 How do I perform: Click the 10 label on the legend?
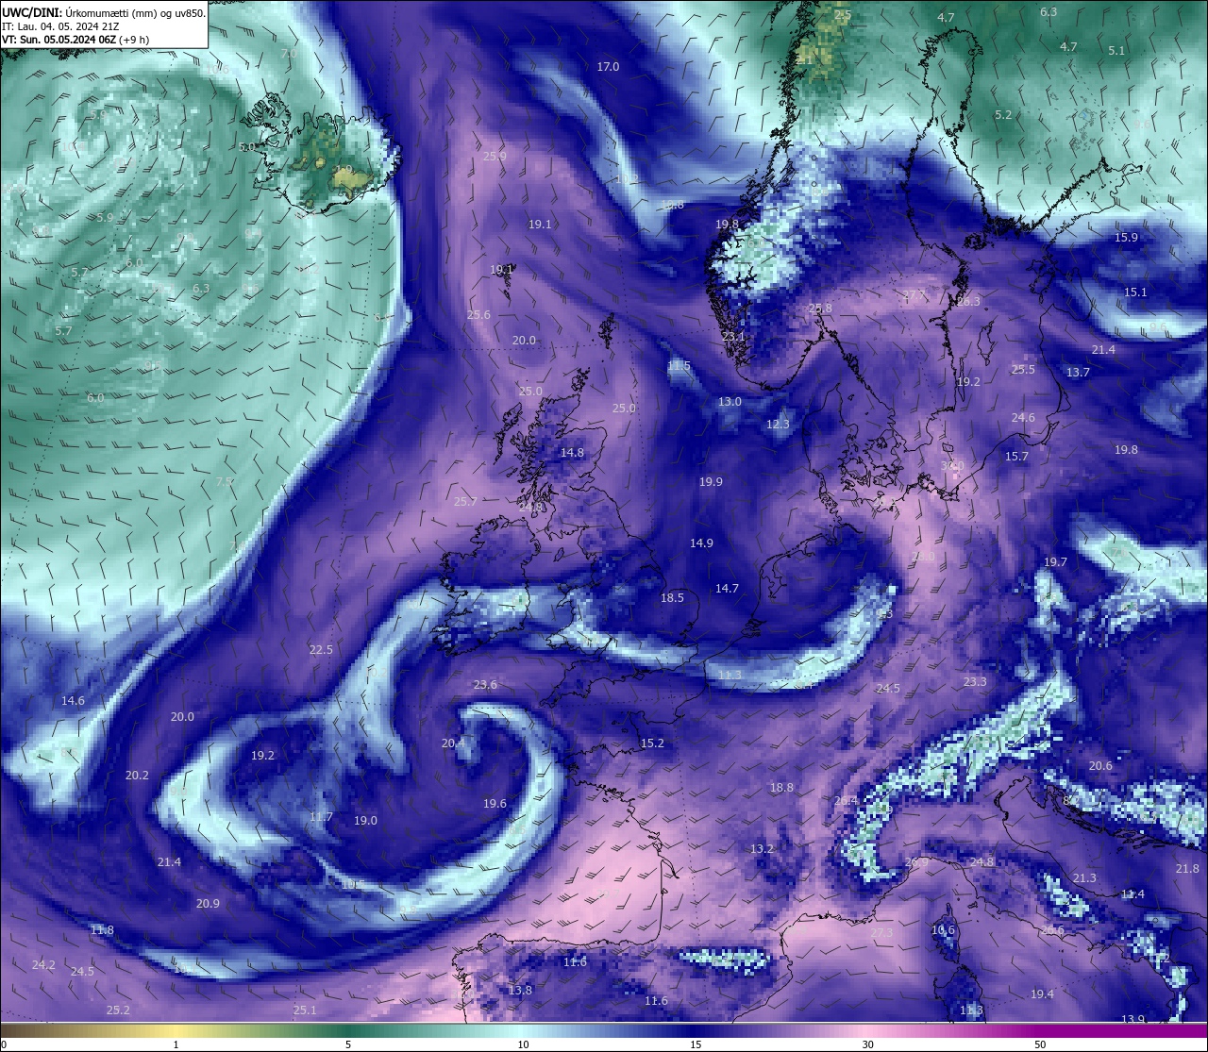pyautogui.click(x=523, y=1044)
